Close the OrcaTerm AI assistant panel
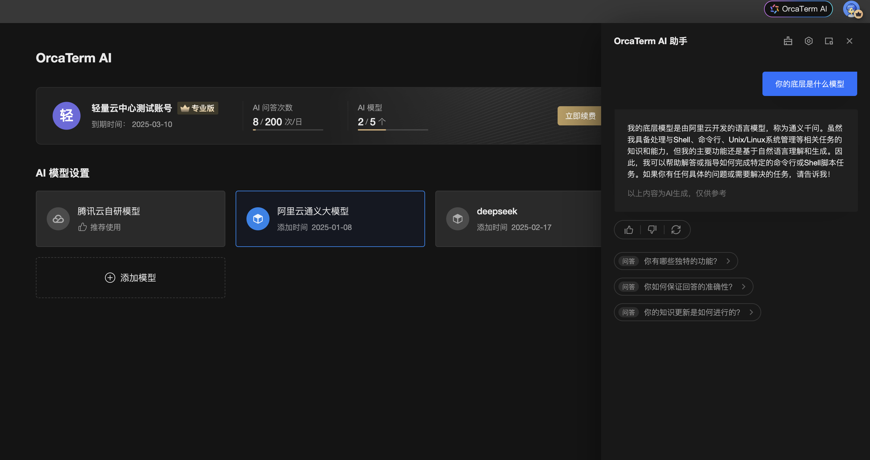Image resolution: width=870 pixels, height=460 pixels. click(x=850, y=41)
